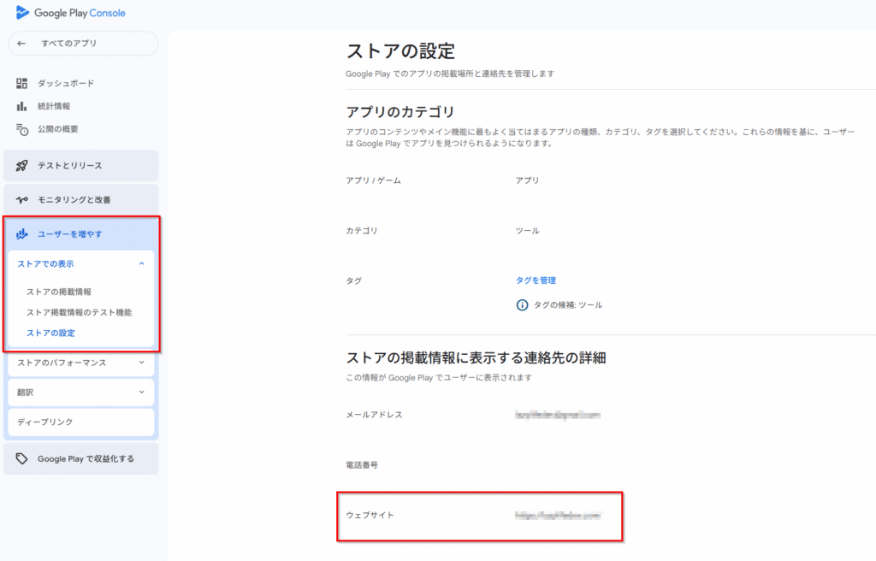Click the rocket icon for テストとリリース
Viewport: 876px width, 561px height.
pos(22,165)
